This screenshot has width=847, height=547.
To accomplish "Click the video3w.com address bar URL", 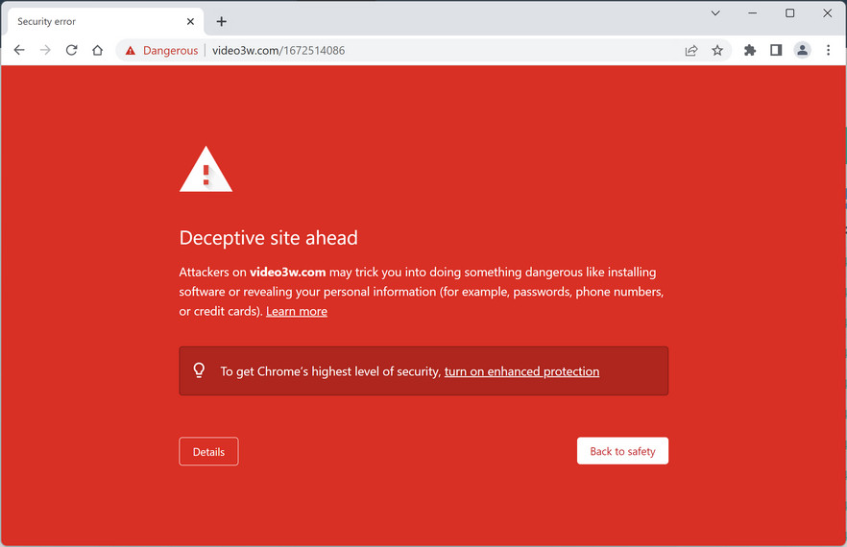I will point(278,51).
